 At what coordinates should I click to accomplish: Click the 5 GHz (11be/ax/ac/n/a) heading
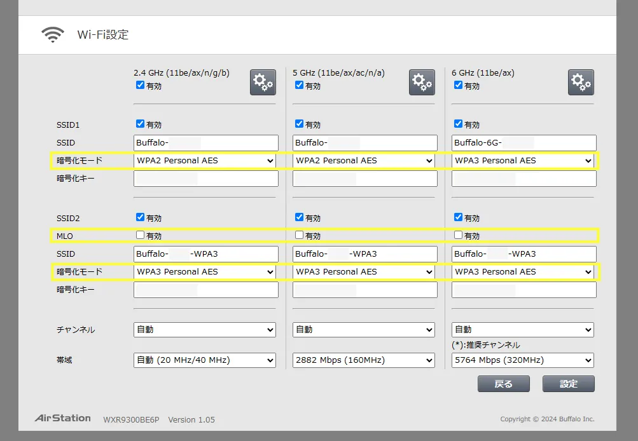pyautogui.click(x=338, y=72)
